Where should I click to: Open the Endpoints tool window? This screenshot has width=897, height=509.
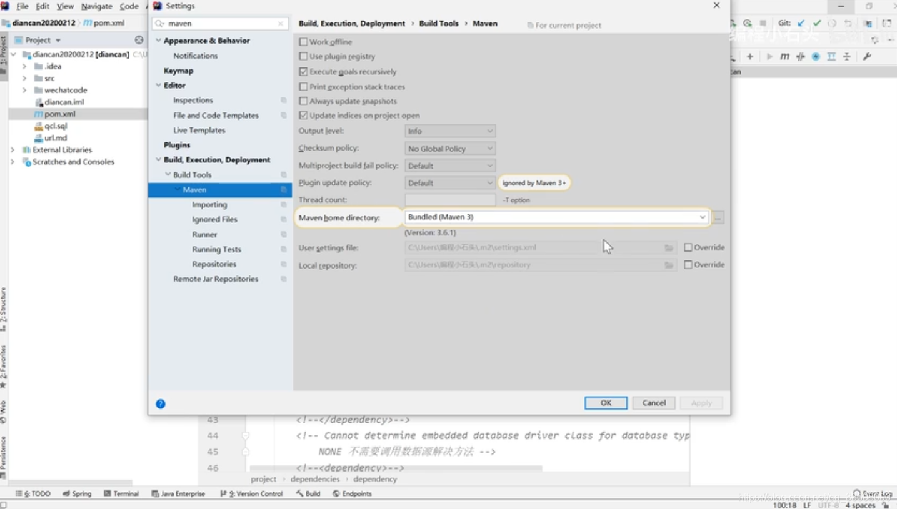352,493
